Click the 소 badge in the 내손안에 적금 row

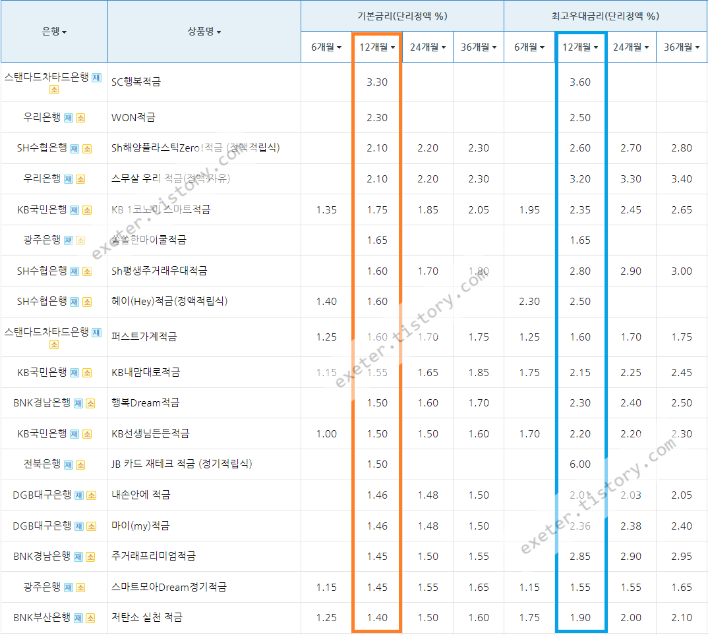[x=91, y=495]
